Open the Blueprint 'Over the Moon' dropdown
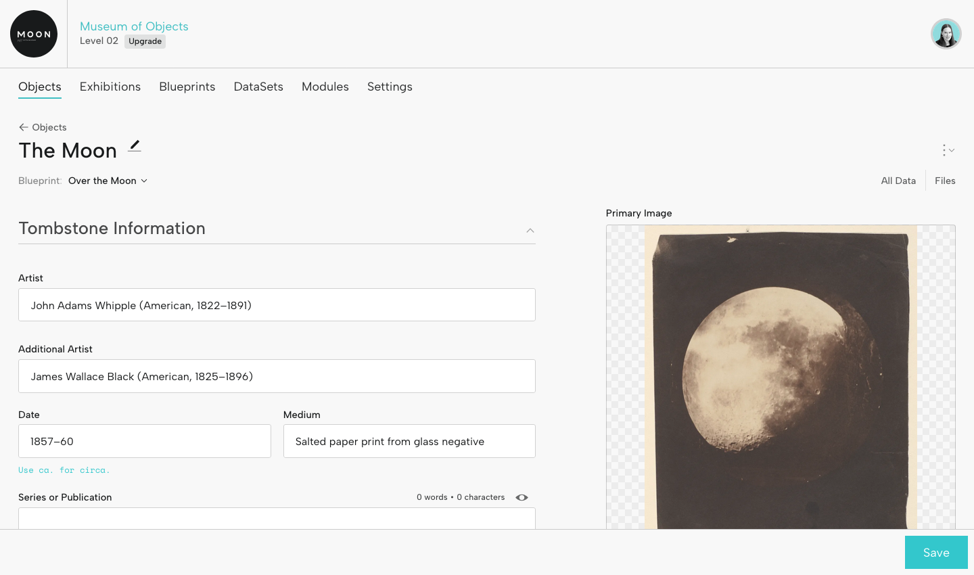 pos(108,181)
